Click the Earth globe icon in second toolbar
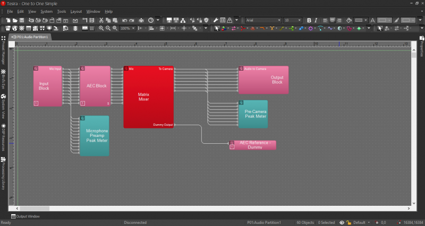The image size is (425, 226). tap(15, 28)
